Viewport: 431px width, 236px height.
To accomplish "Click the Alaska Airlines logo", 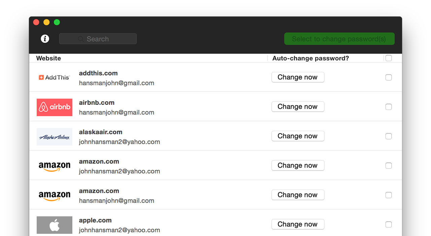I will 54,136.
